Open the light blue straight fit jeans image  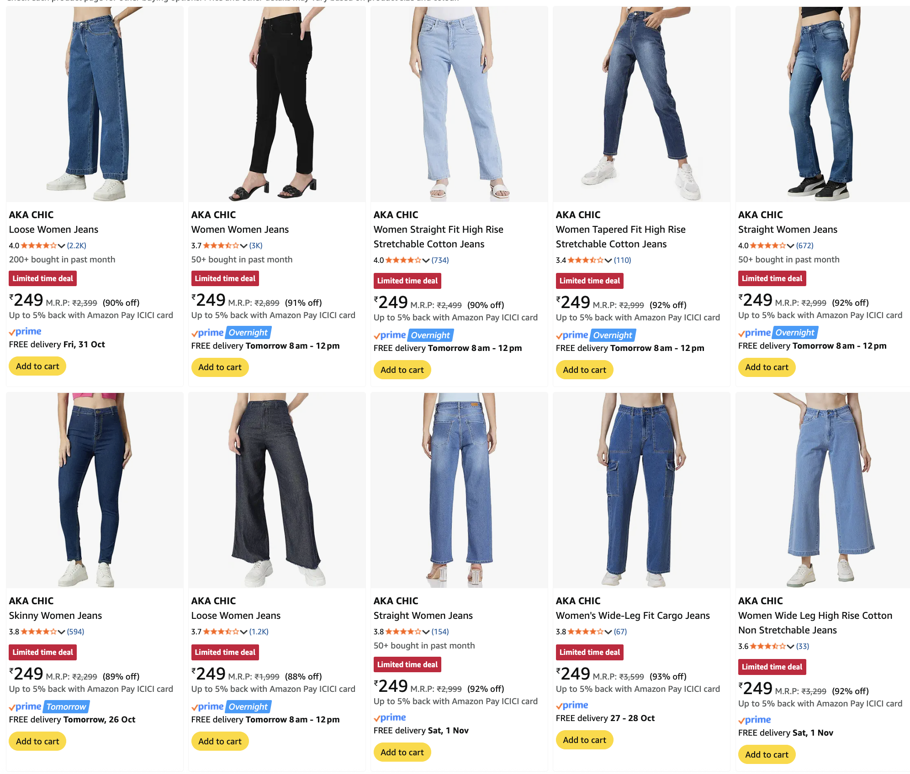click(459, 104)
